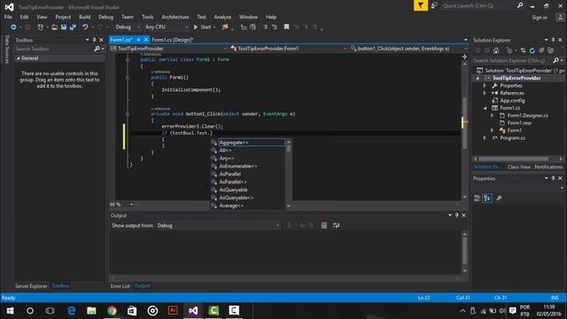Switch to the Class View tab

pos(519,167)
